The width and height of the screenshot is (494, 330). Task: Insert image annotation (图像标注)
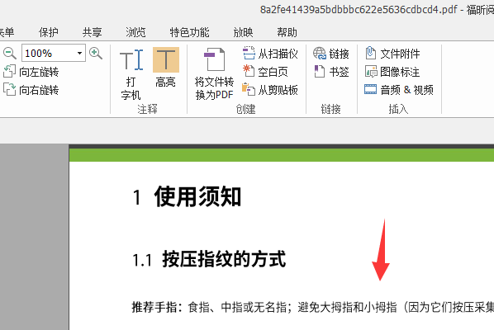tap(392, 72)
